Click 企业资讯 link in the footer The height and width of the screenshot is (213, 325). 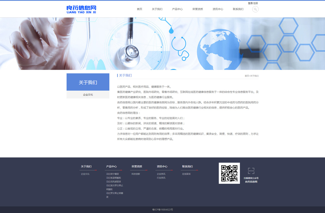click(161, 174)
